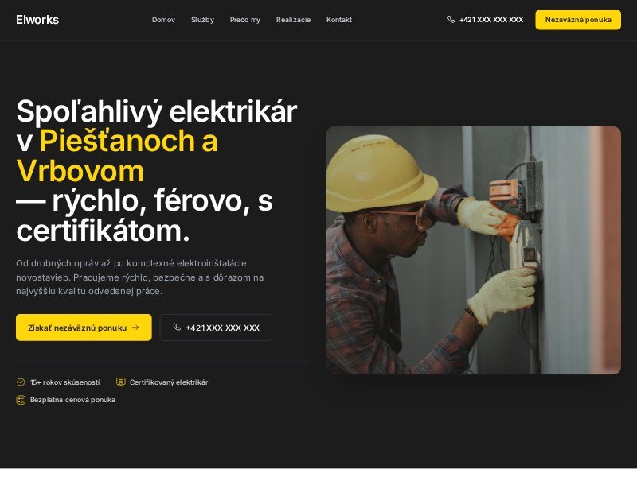Navigate to Kontakt in the top menu

[x=339, y=20]
